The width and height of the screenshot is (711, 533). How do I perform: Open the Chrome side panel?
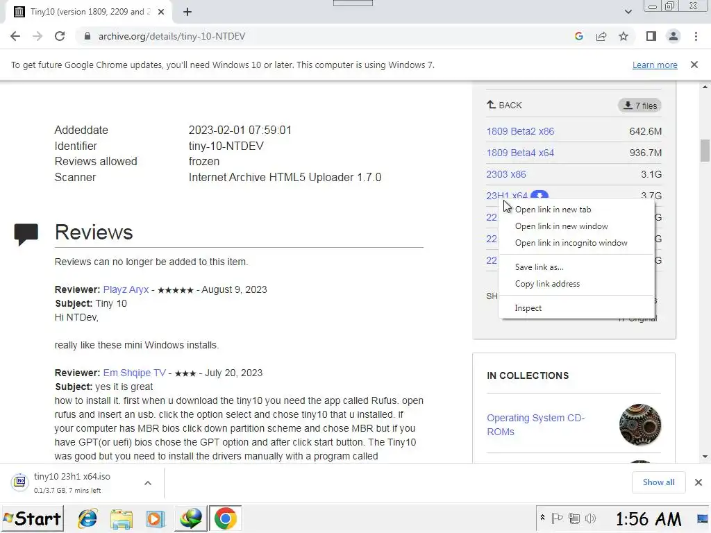tap(651, 36)
